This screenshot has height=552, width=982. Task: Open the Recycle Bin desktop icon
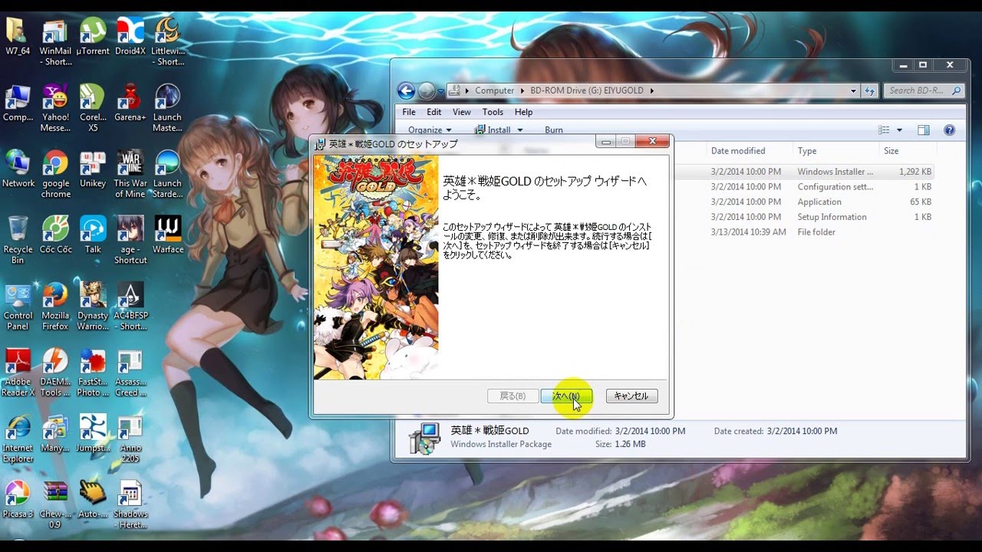pyautogui.click(x=18, y=241)
